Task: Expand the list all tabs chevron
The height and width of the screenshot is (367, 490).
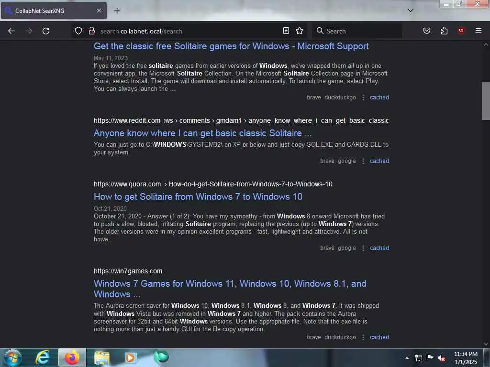Action: pos(410,11)
